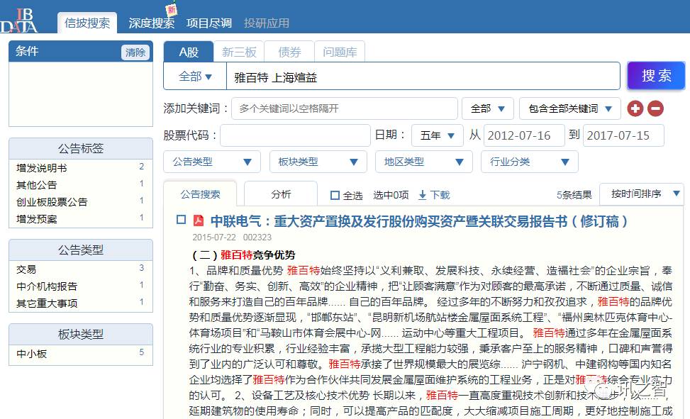Screen dimensions: 690x419
Task: Expand the 地区类型 filter dropdown
Action: [424, 162]
